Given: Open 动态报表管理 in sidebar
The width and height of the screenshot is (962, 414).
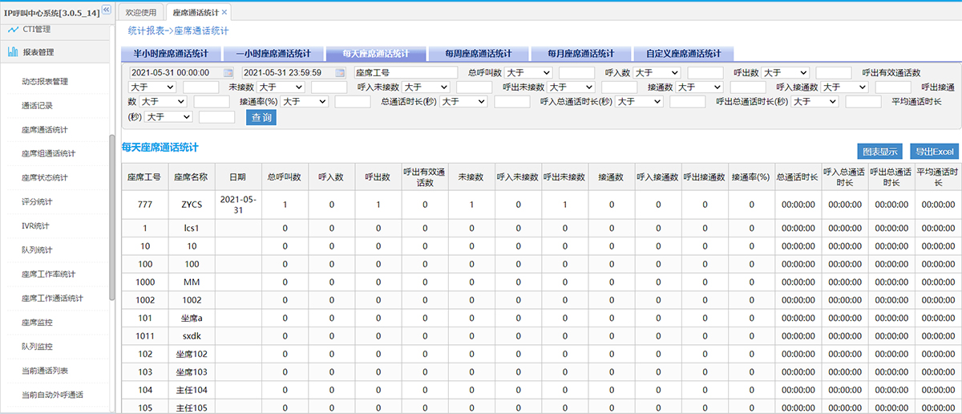Looking at the screenshot, I should [x=46, y=81].
